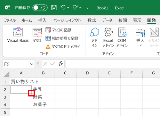
Task: Select column F header
Action: pyautogui.click(x=132, y=73)
